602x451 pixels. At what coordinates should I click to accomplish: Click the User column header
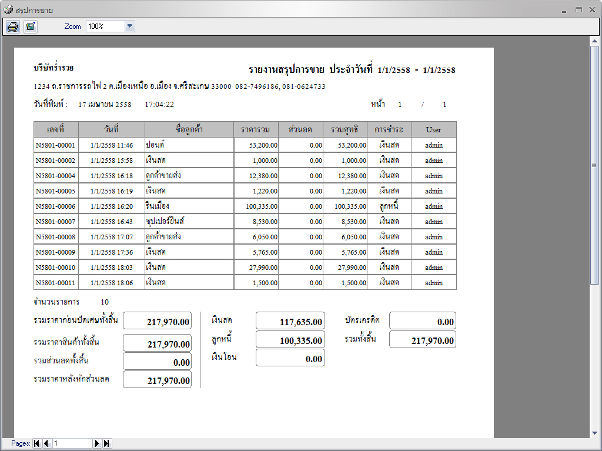coord(434,129)
